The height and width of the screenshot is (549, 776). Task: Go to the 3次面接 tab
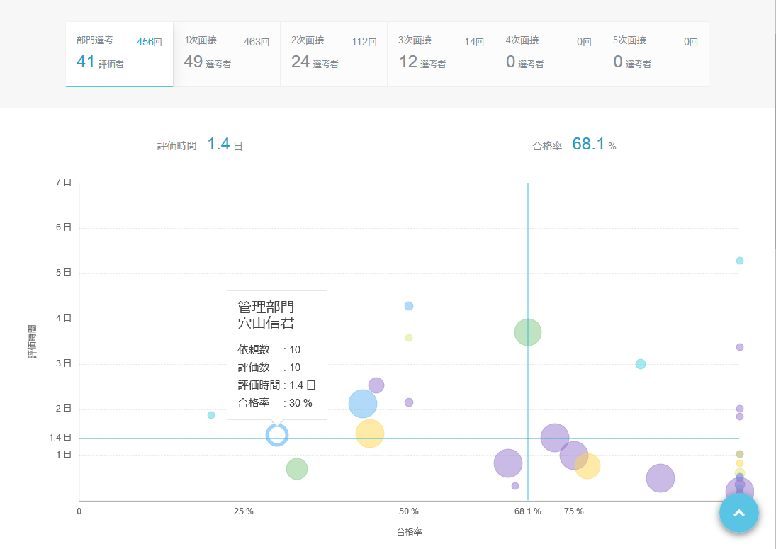[x=441, y=54]
